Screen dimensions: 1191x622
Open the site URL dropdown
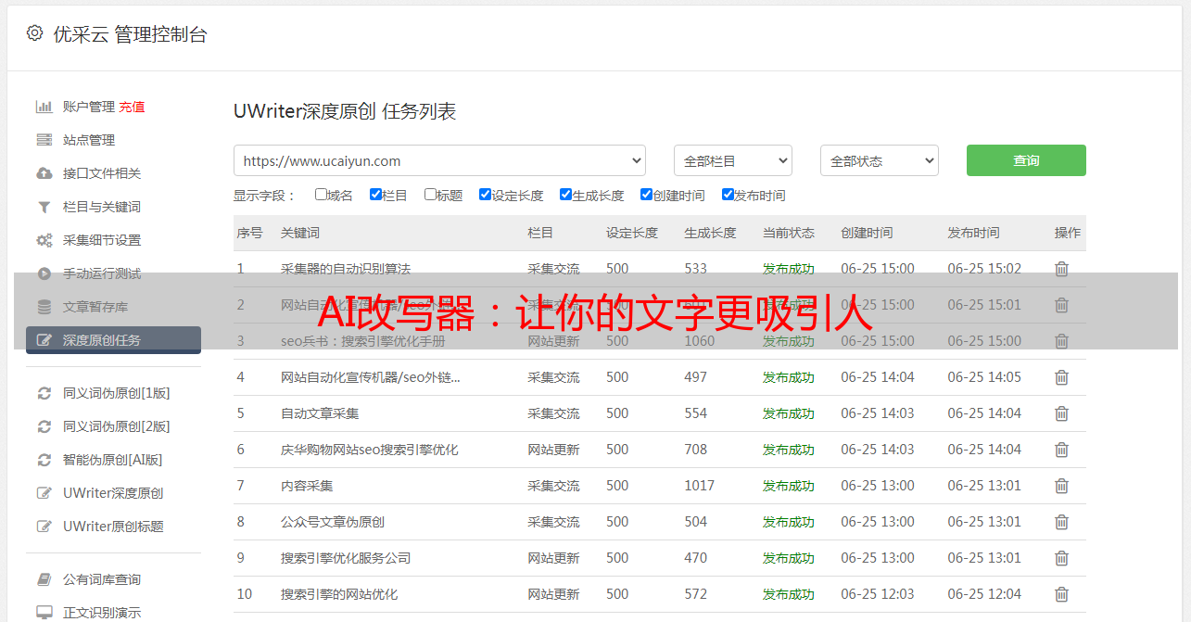(439, 160)
